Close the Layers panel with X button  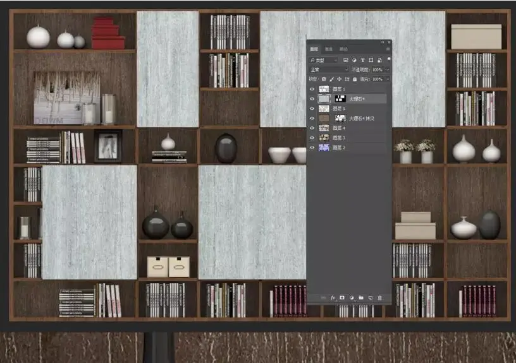click(389, 42)
